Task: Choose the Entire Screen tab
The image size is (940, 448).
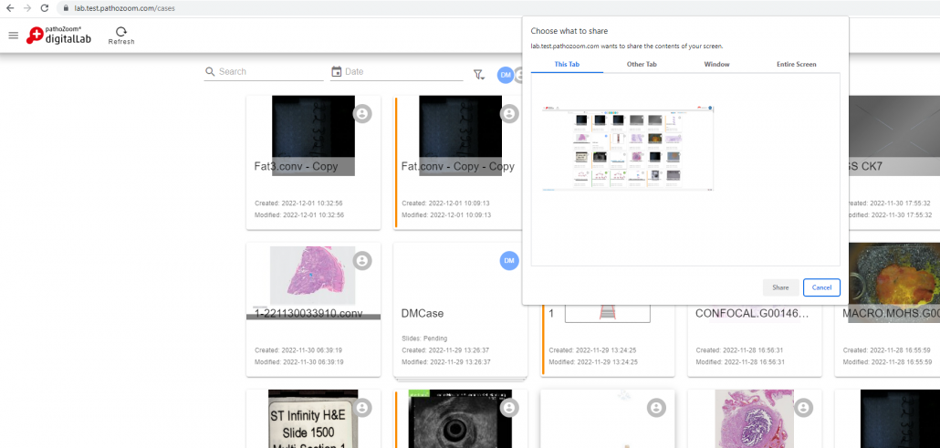Action: tap(796, 65)
